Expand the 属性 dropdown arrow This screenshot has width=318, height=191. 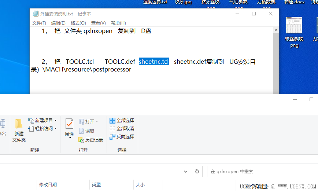(x=70, y=138)
